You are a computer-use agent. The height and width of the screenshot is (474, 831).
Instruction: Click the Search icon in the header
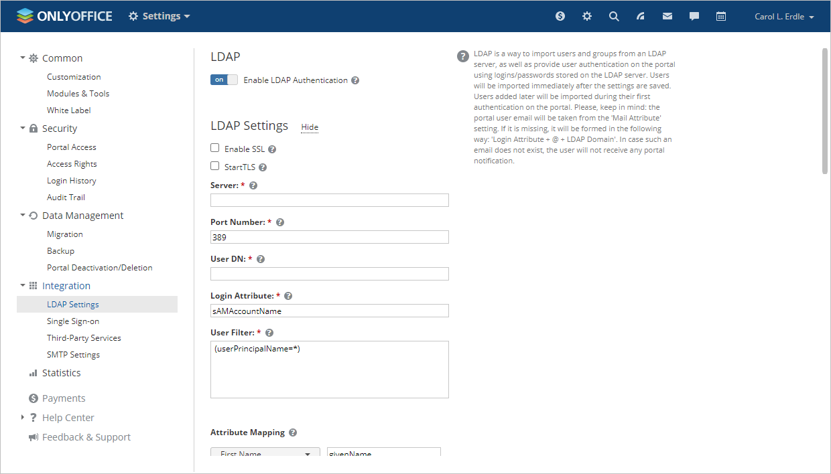point(614,15)
